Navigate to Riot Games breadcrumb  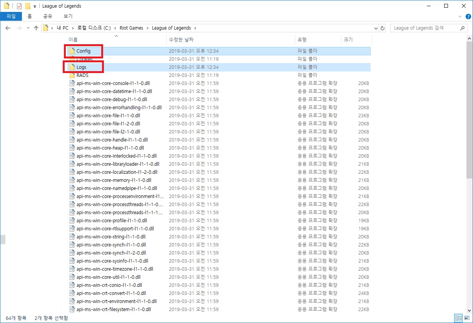pos(131,28)
